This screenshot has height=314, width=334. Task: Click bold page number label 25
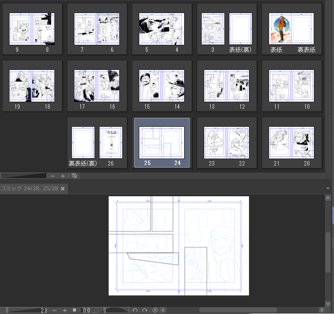(147, 163)
